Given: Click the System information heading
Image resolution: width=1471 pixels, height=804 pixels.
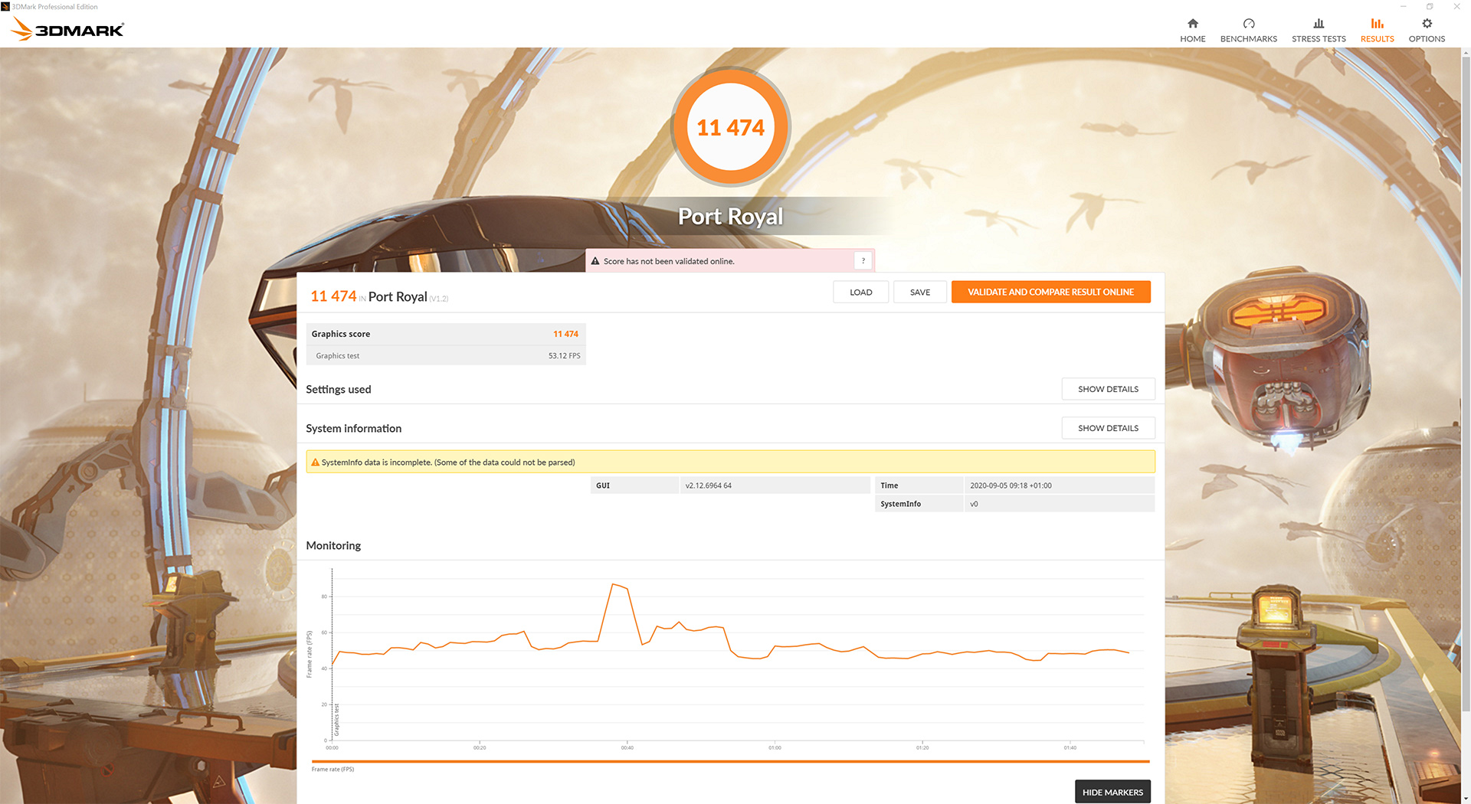Looking at the screenshot, I should 353,428.
